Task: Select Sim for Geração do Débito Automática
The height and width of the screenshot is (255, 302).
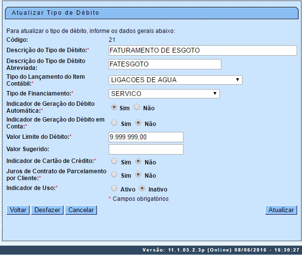Action: tap(114, 107)
